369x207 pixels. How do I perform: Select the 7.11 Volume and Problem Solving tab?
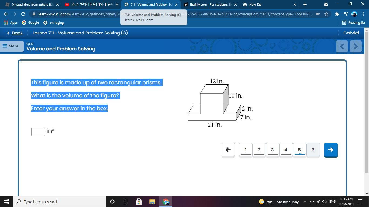(x=151, y=5)
